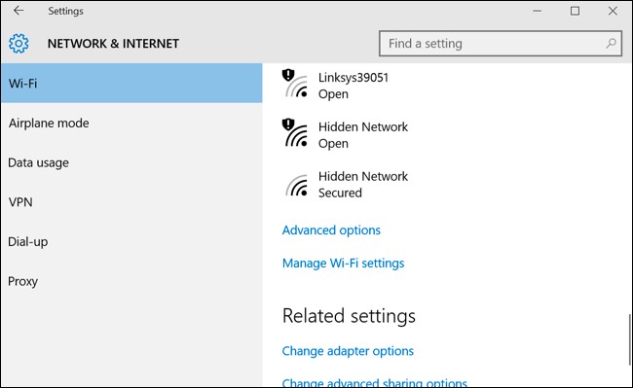Click the search magnifier icon
Image resolution: width=633 pixels, height=388 pixels.
tap(611, 43)
